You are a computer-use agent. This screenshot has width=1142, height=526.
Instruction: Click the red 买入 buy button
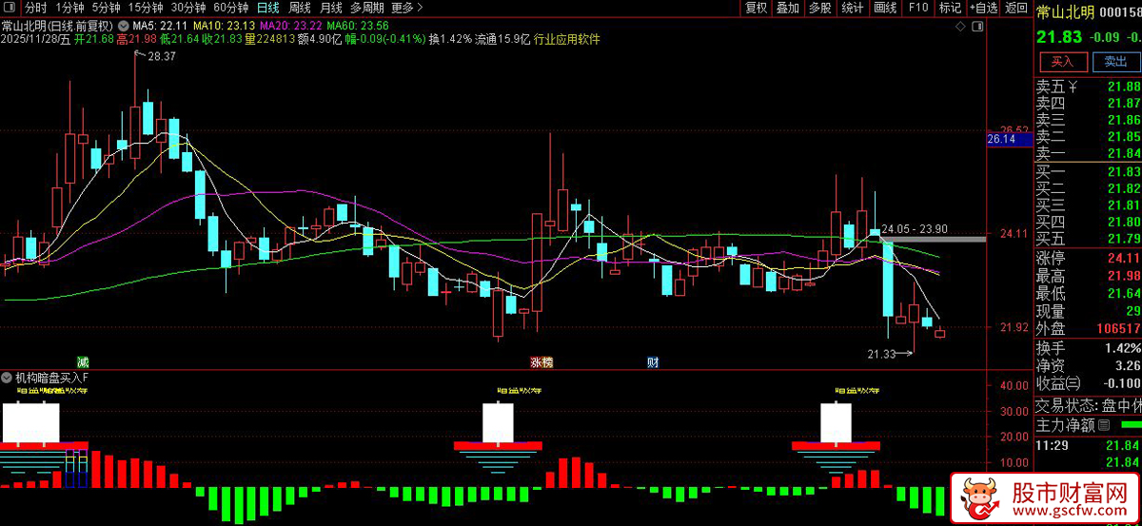[1063, 62]
